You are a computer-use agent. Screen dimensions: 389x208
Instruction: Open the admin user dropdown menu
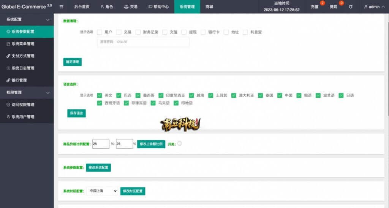click(x=374, y=7)
